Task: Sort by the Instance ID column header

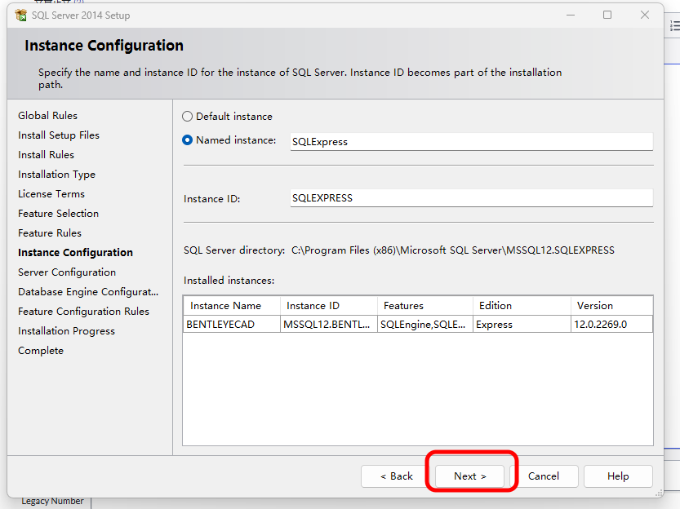Action: click(x=327, y=306)
